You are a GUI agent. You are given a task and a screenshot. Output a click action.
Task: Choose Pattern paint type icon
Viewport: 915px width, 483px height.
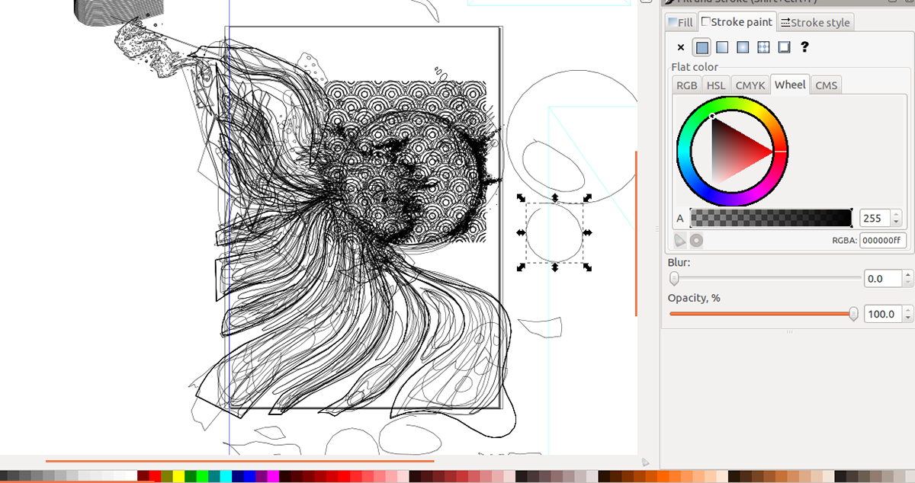[763, 47]
